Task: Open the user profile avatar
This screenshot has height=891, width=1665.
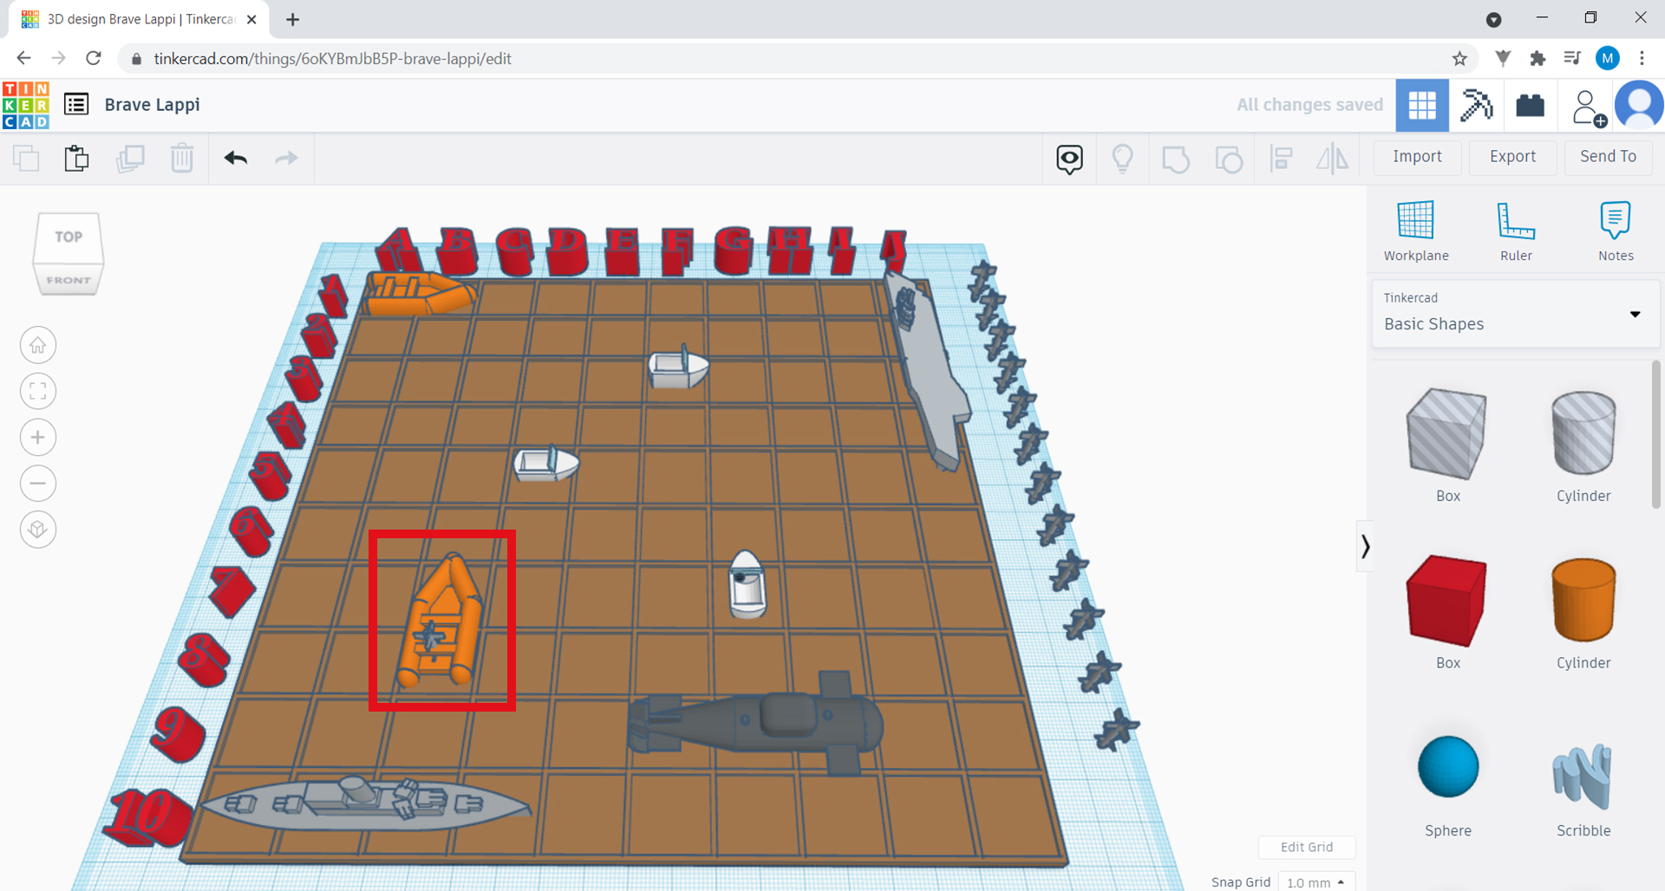Action: click(1639, 105)
